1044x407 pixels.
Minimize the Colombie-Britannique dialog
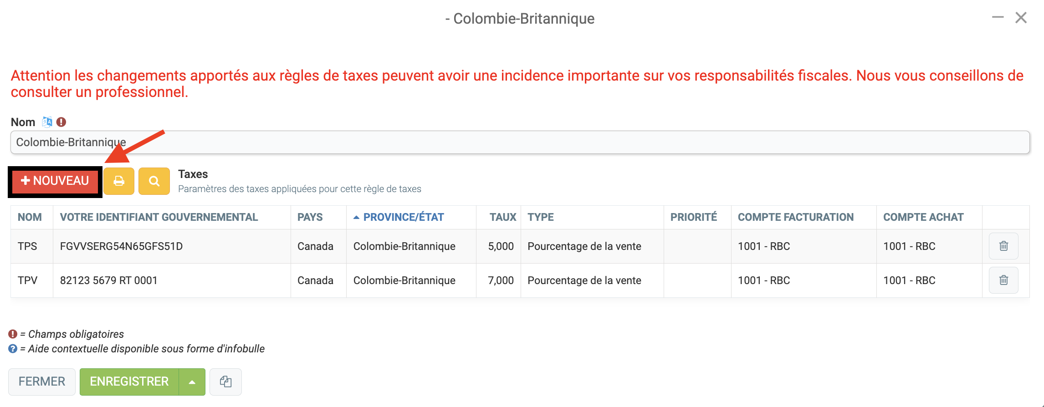pyautogui.click(x=998, y=18)
